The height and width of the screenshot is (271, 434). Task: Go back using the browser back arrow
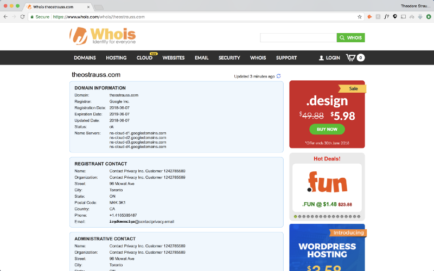point(5,17)
